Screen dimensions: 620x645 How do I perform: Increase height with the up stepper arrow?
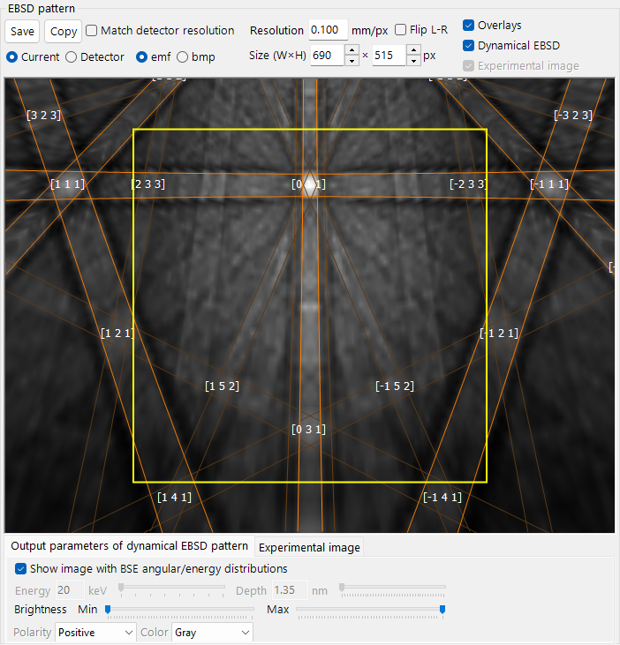click(413, 49)
